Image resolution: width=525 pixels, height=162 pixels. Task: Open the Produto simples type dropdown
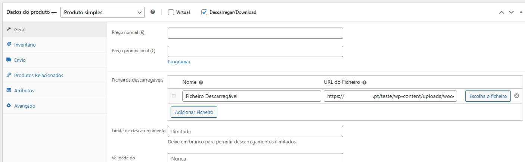(103, 12)
